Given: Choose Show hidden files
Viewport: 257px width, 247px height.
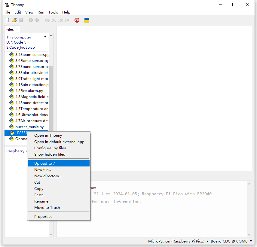Looking at the screenshot, I should click(x=59, y=154).
